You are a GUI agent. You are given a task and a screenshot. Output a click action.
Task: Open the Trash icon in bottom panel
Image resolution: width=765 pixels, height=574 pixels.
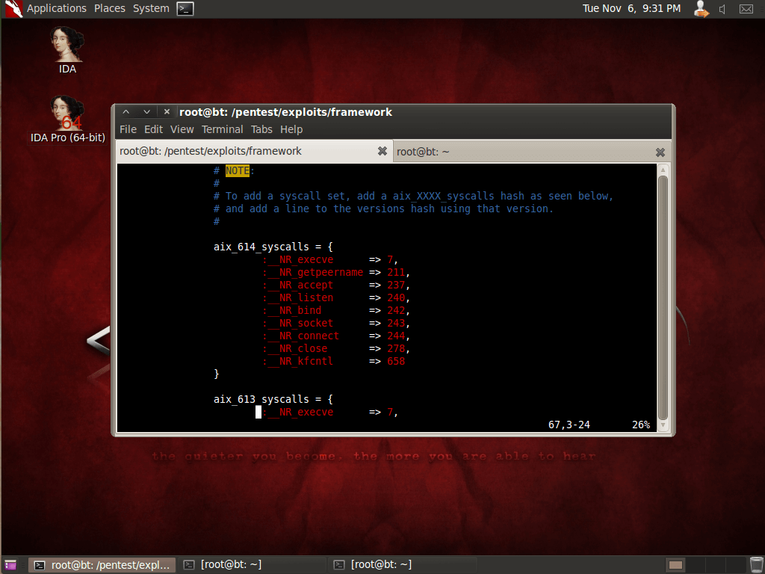click(x=756, y=564)
